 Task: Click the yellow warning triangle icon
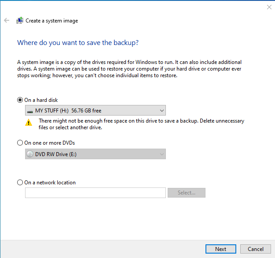coord(29,123)
